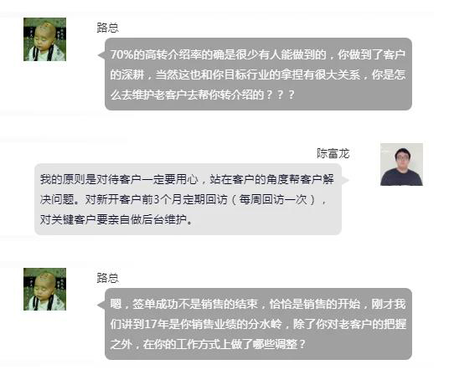Click the line 对关键客户要亲自做后台维护
This screenshot has height=375, width=449.
(116, 219)
